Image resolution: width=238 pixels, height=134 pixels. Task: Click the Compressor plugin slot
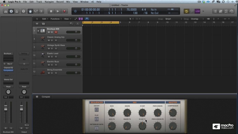coord(8,70)
